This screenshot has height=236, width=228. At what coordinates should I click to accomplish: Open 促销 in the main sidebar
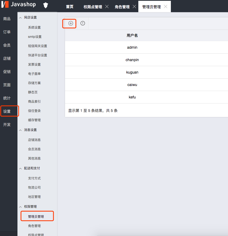pos(7,72)
